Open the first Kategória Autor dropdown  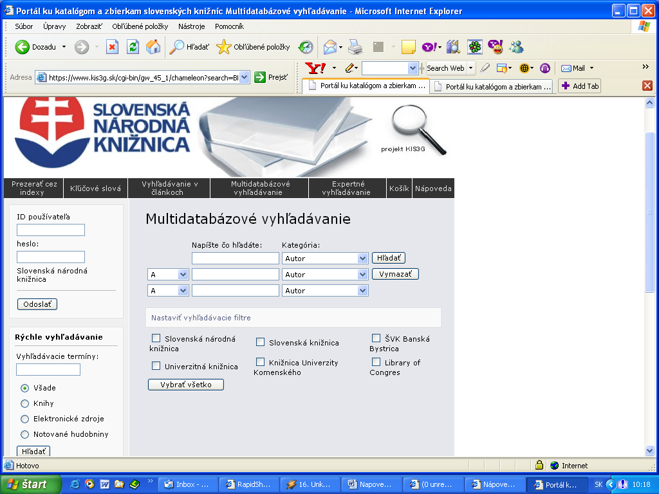click(362, 259)
